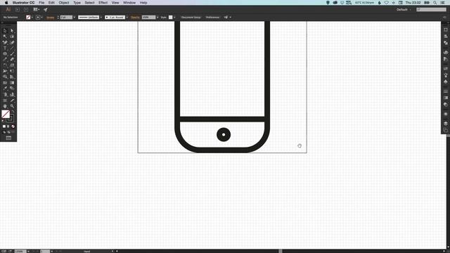Select the Eyedropper tool

(x=5, y=89)
